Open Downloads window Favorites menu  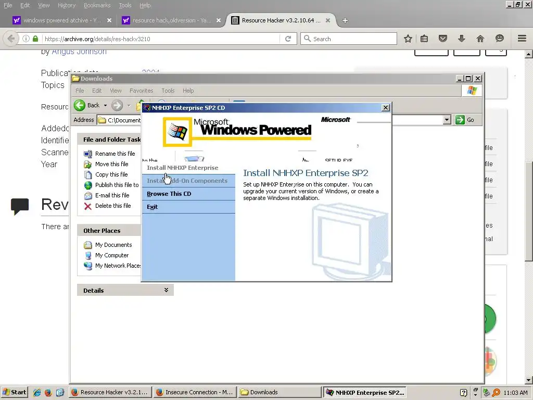[142, 91]
